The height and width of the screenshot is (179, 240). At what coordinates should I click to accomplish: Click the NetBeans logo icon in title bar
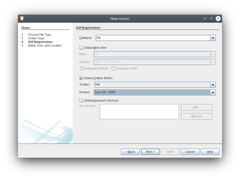(x=22, y=19)
